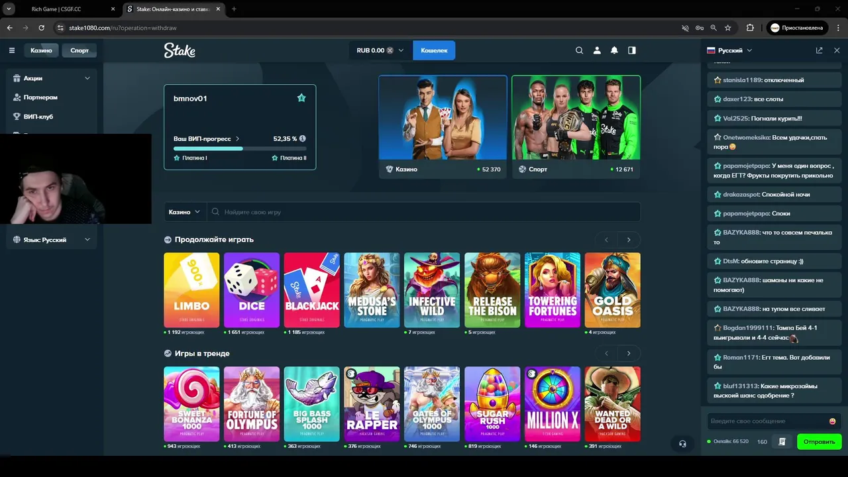Viewport: 848px width, 477px height.
Task: Launch the Million X game
Action: [553, 404]
